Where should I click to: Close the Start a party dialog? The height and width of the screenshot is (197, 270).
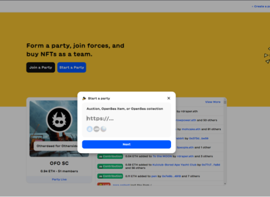pos(169,98)
